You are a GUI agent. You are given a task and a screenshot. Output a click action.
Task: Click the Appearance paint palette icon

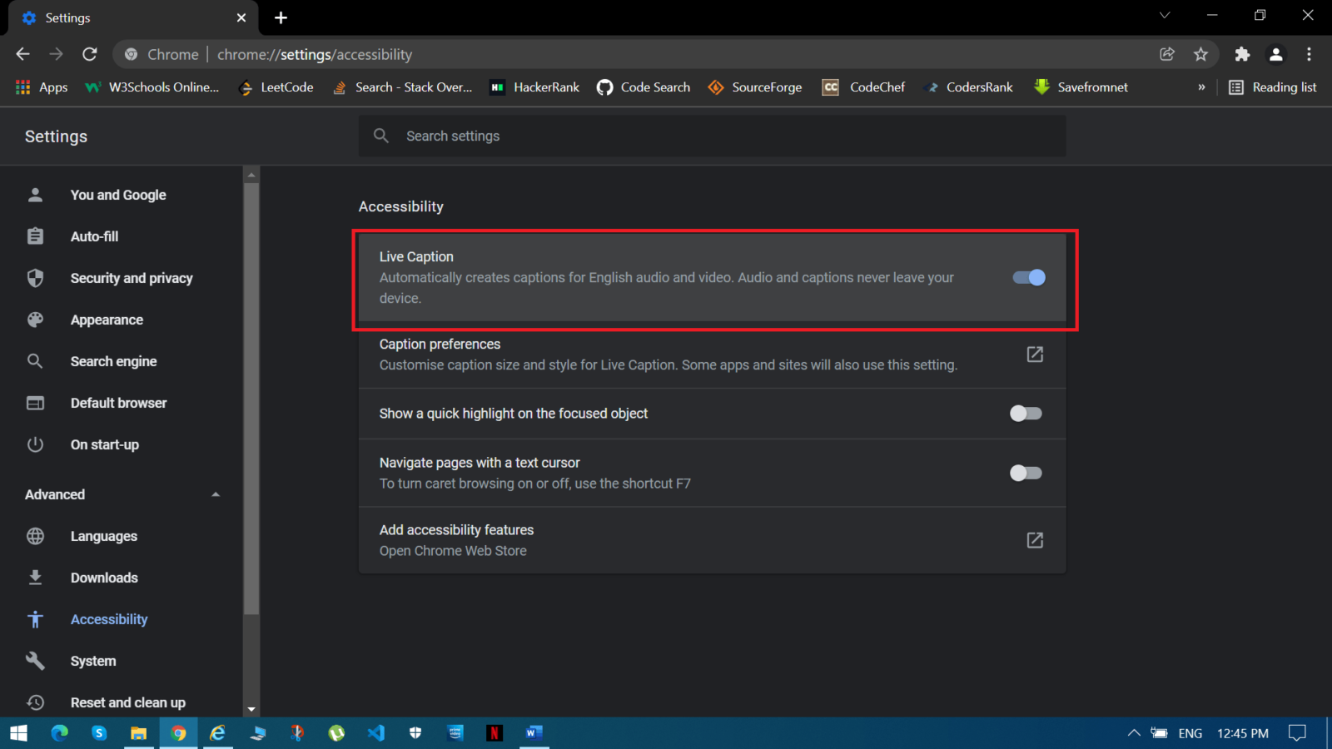(x=35, y=320)
